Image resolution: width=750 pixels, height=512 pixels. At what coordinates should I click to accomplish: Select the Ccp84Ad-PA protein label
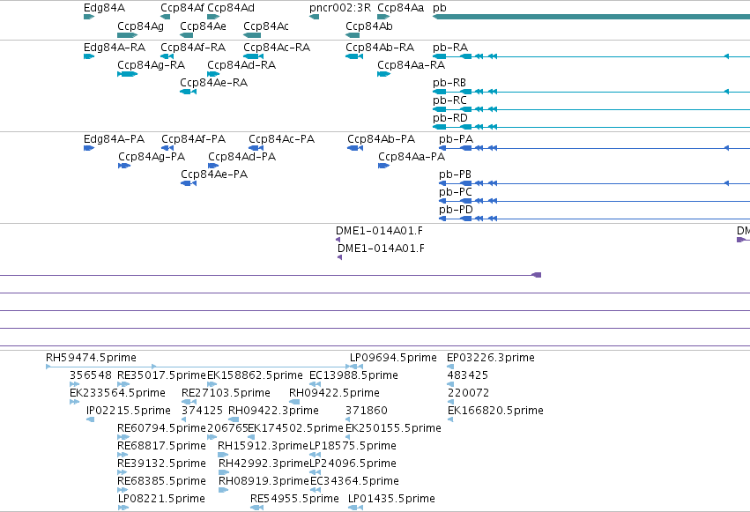point(241,157)
